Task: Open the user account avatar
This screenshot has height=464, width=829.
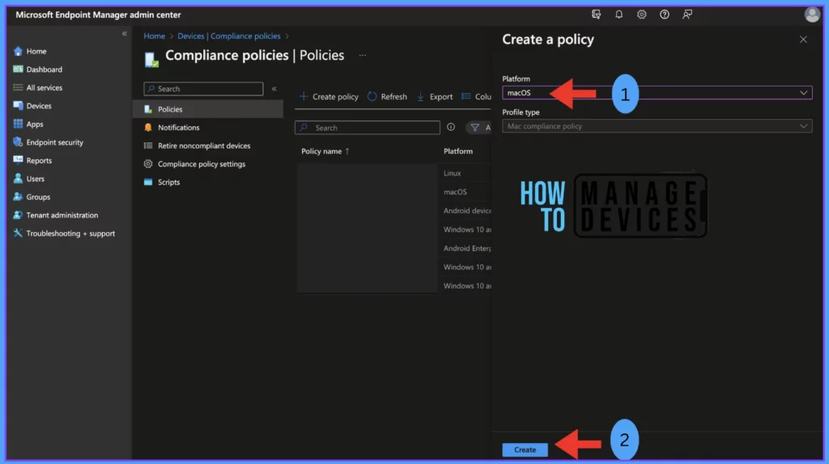Action: click(811, 15)
